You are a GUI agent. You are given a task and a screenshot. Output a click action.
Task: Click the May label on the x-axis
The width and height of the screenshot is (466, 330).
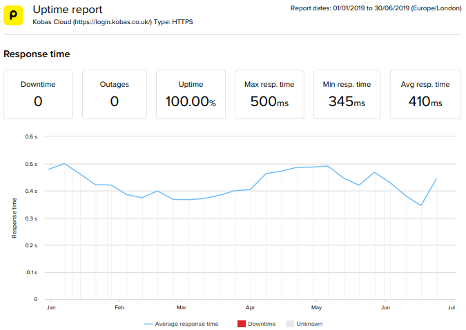coord(317,307)
